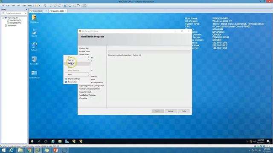The image size is (273, 153).
Task: Open Chrome from the host taskbar
Action: pos(29,150)
